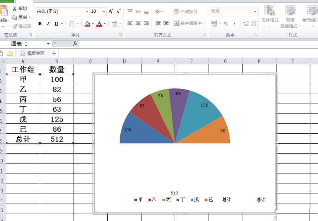
Task: Open the number format 常规 dropdown
Action: [255, 12]
